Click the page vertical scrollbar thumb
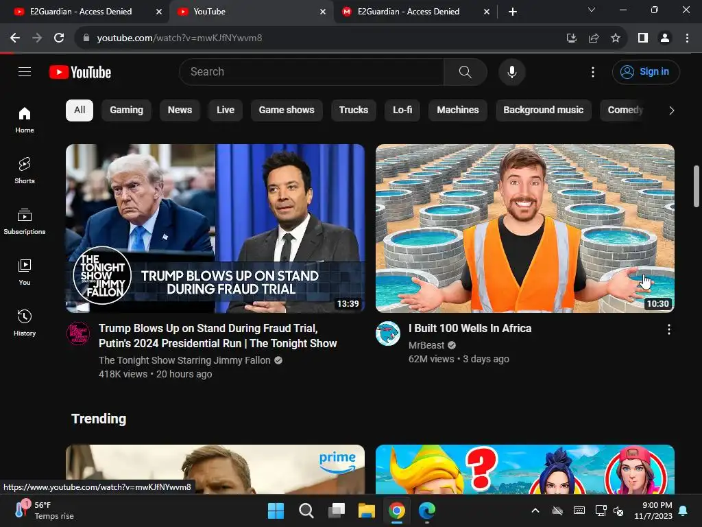 point(697,186)
